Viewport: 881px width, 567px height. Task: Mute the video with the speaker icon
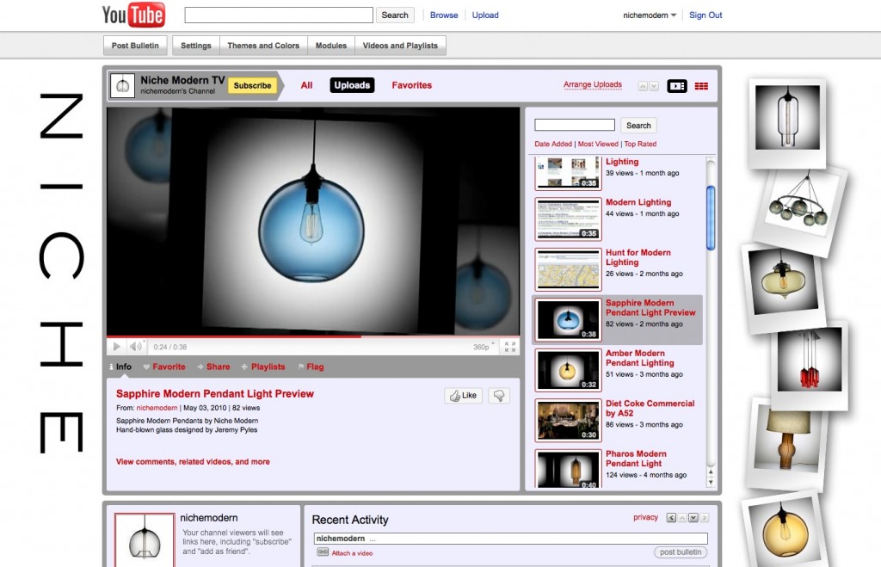(135, 347)
